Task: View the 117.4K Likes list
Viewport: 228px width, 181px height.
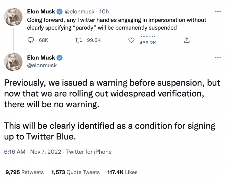Action: 122,172
